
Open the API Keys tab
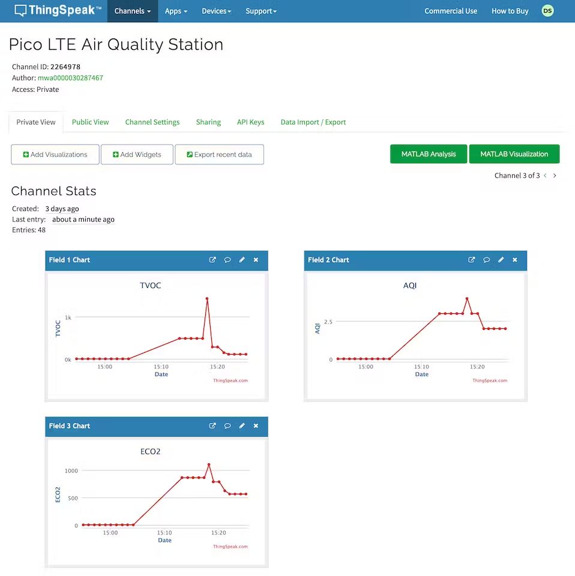(x=250, y=122)
